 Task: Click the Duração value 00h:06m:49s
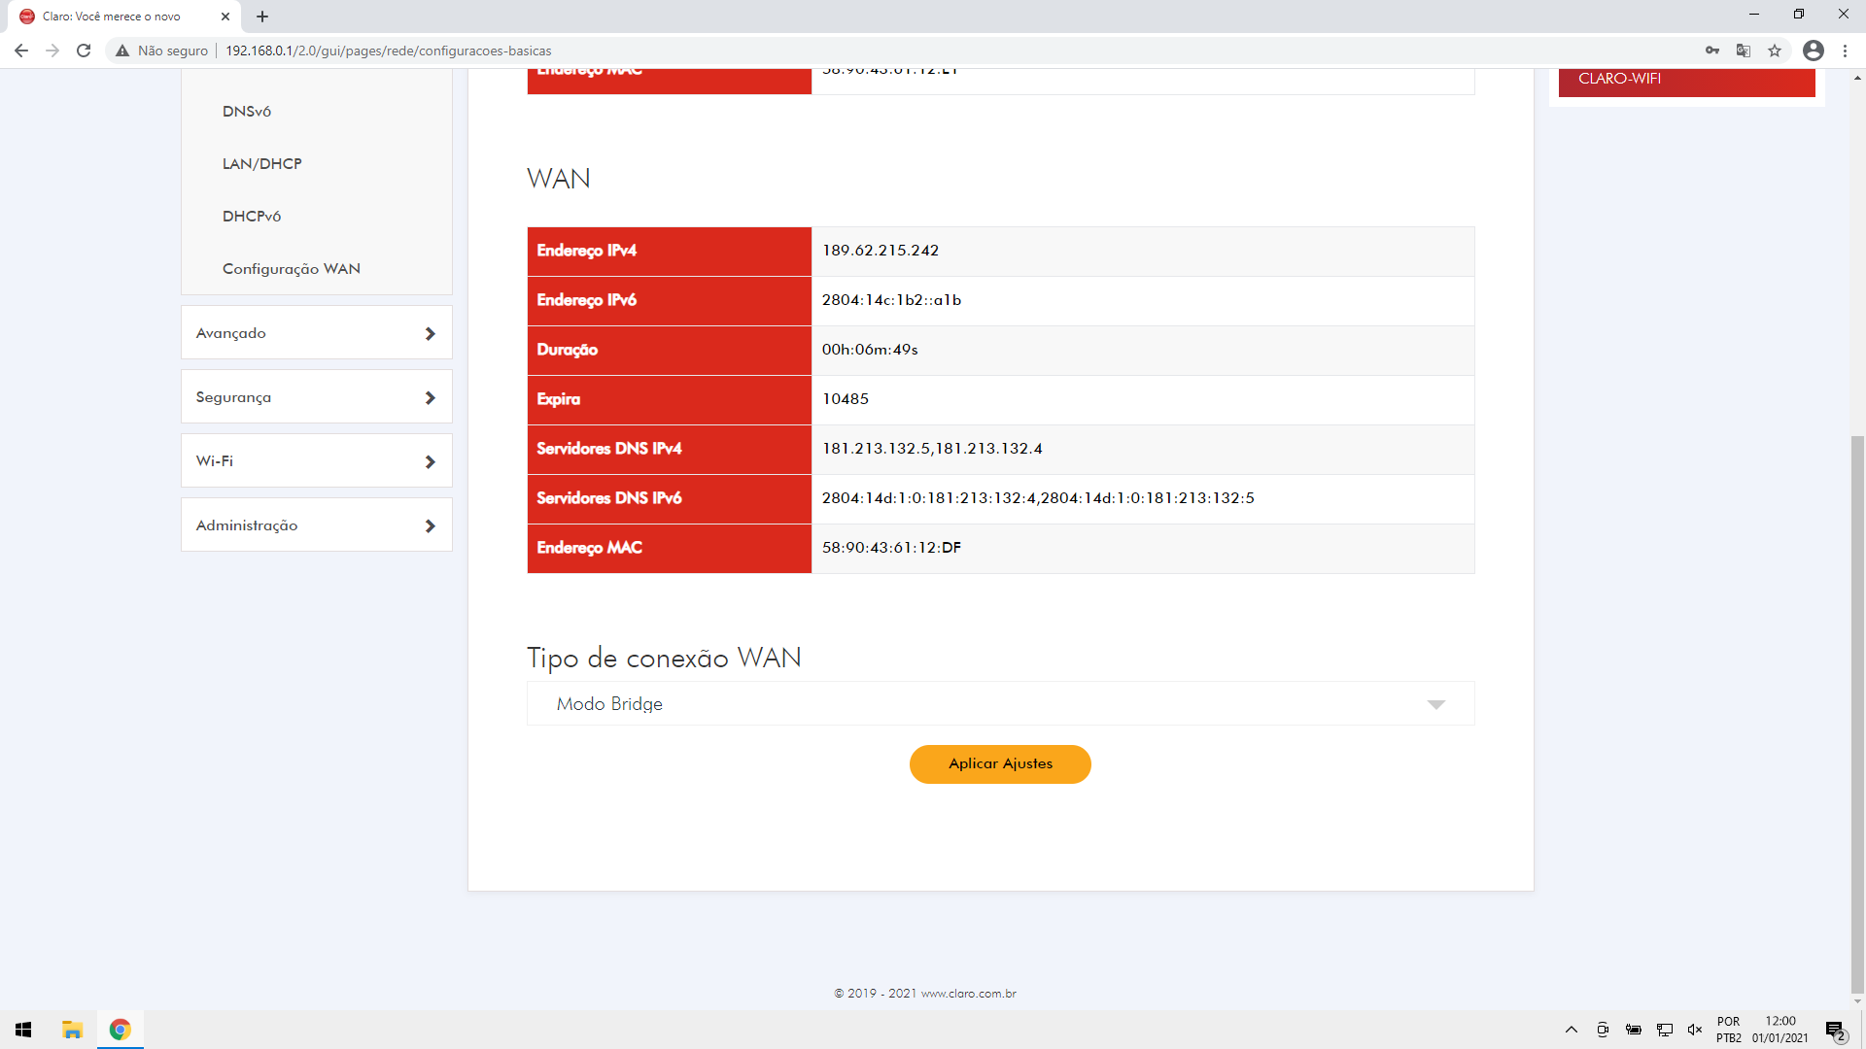pyautogui.click(x=870, y=350)
